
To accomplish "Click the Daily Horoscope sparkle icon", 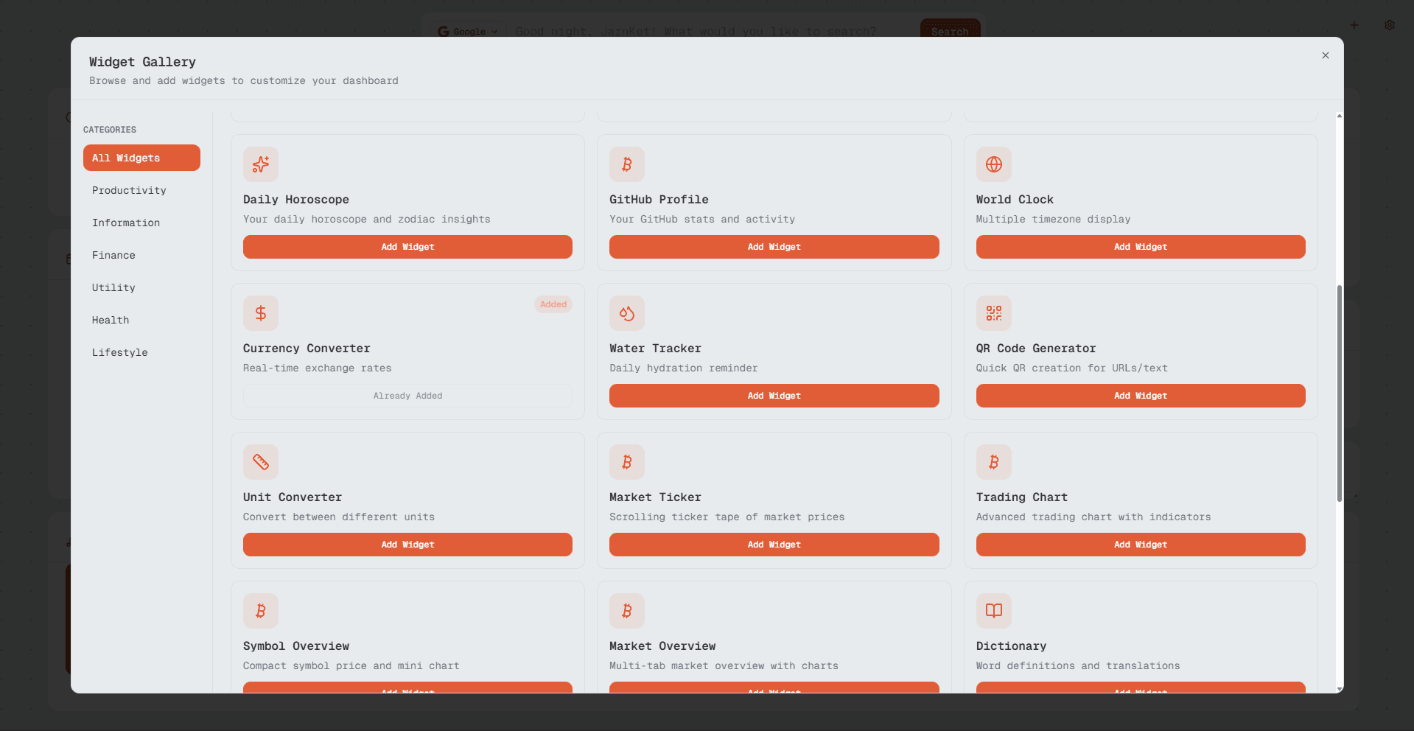I will (260, 164).
